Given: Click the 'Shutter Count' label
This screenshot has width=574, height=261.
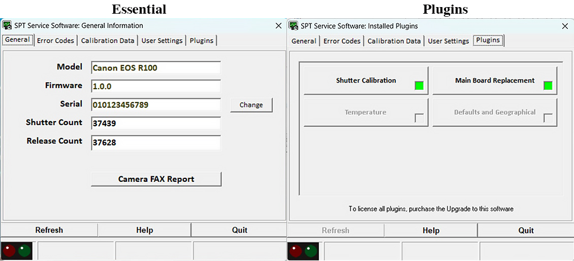Looking at the screenshot, I should pos(54,122).
